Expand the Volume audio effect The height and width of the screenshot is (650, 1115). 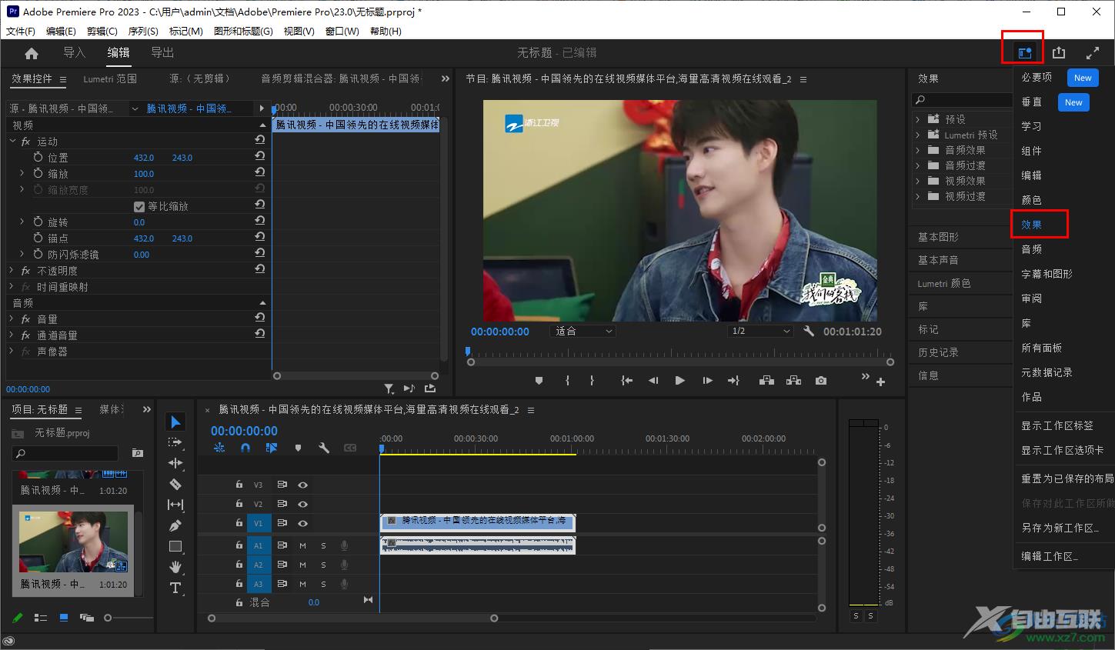12,319
